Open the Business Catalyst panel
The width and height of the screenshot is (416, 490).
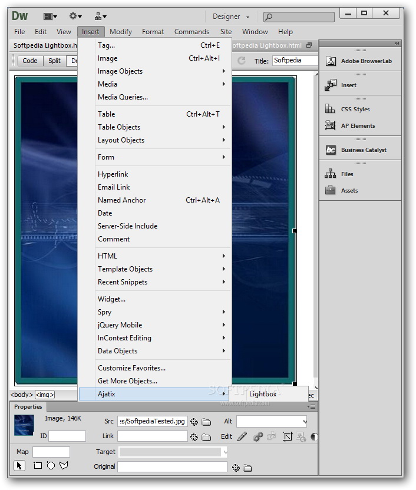pos(363,150)
